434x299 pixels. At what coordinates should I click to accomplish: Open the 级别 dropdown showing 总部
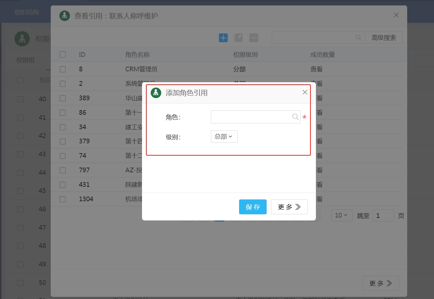pos(224,136)
